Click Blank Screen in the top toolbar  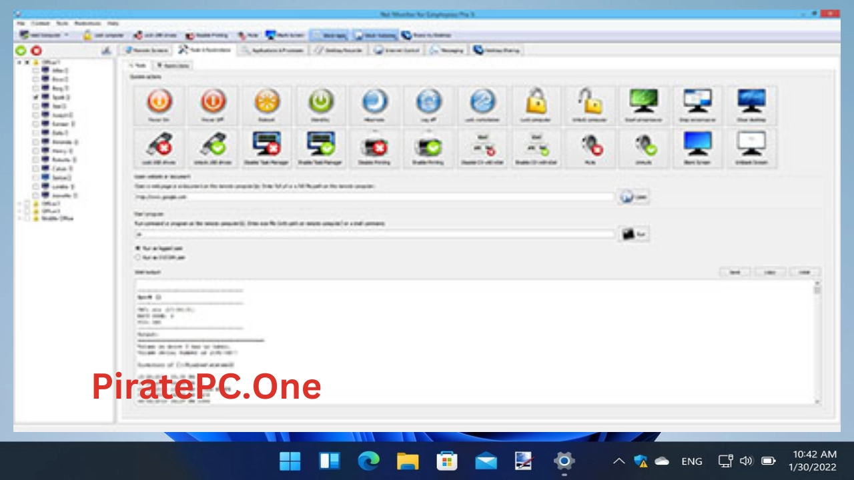(x=285, y=35)
